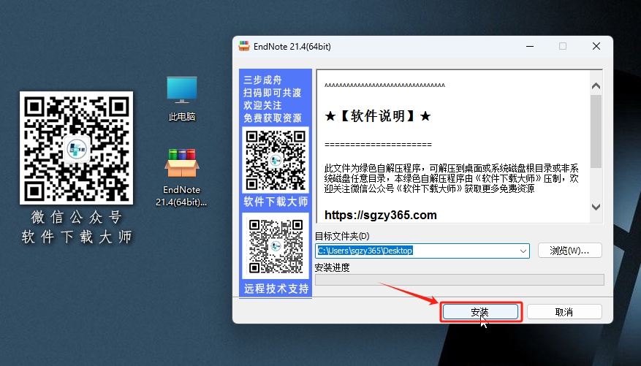This screenshot has height=366, width=641.
Task: Expand the destination folder dropdown arrow
Action: pyautogui.click(x=523, y=251)
